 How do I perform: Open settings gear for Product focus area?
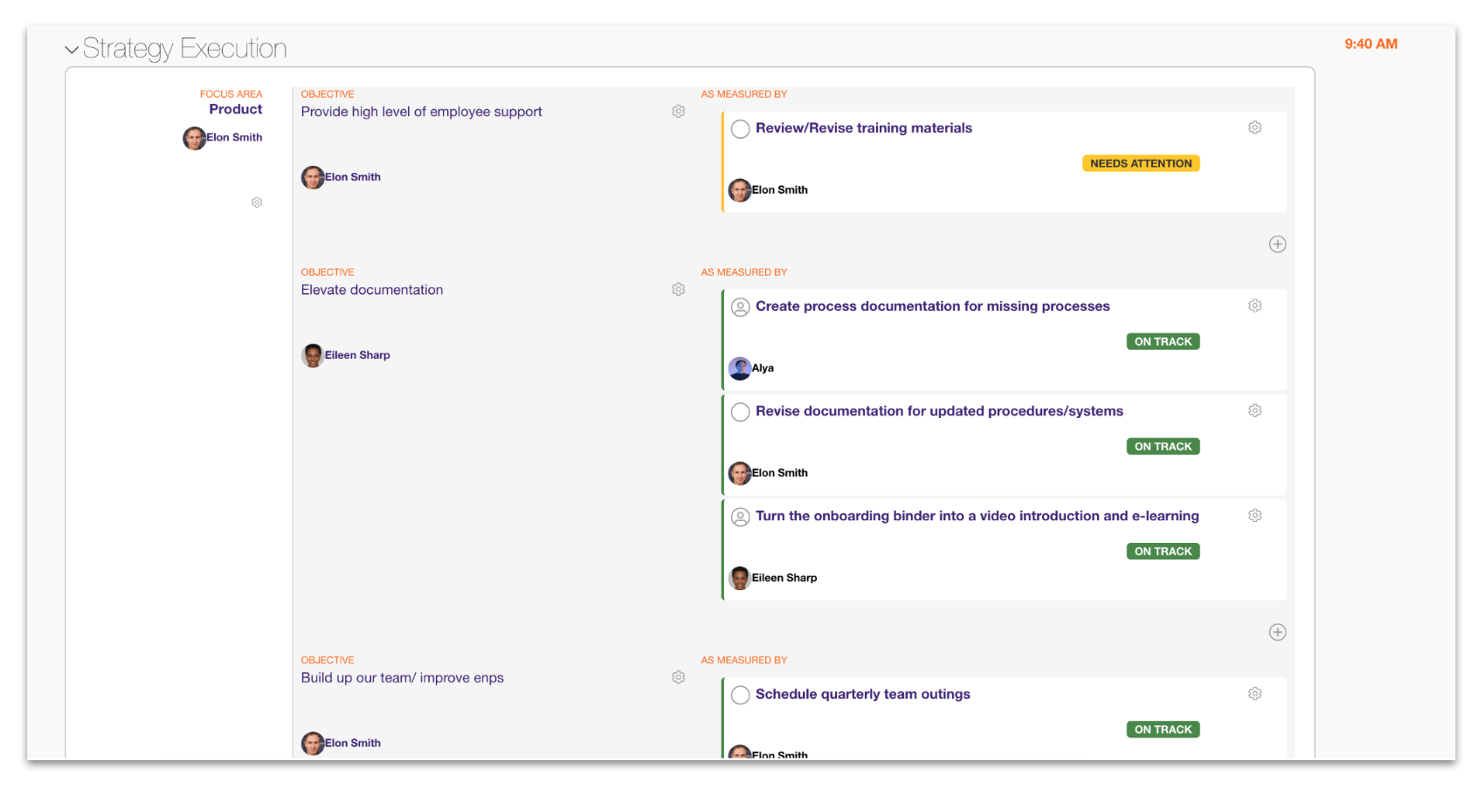257,202
